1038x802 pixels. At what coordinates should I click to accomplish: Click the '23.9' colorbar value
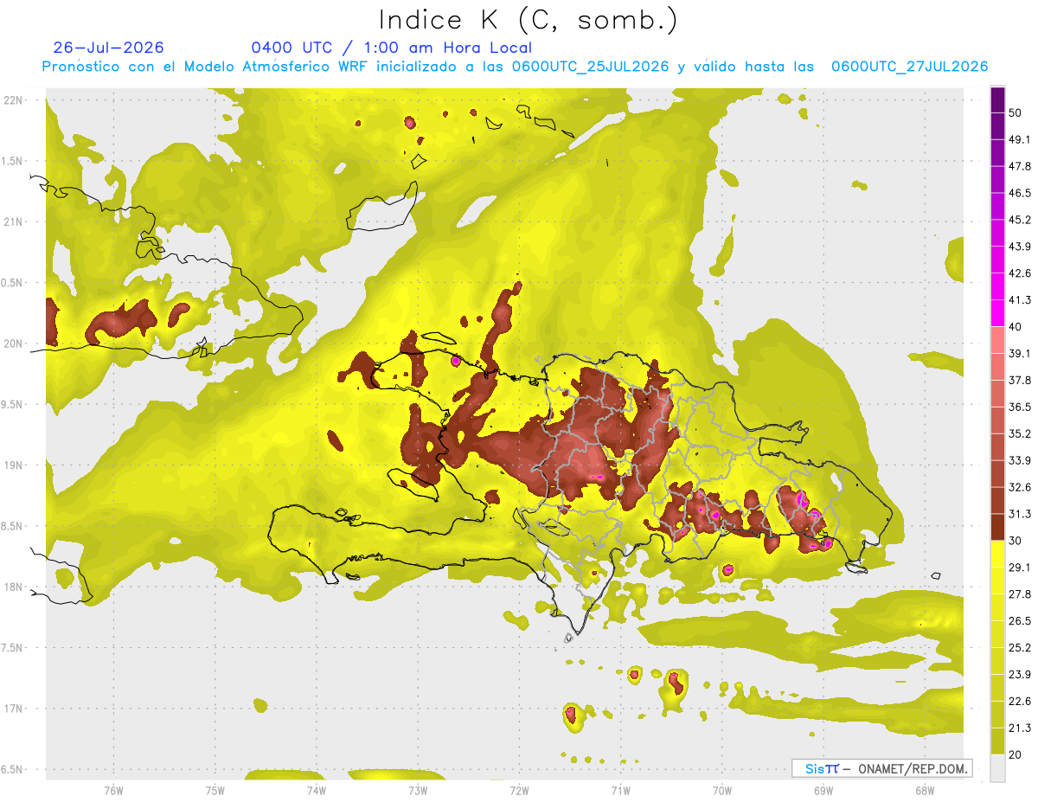[1021, 675]
